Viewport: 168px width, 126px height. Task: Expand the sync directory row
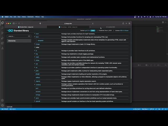(35, 98)
